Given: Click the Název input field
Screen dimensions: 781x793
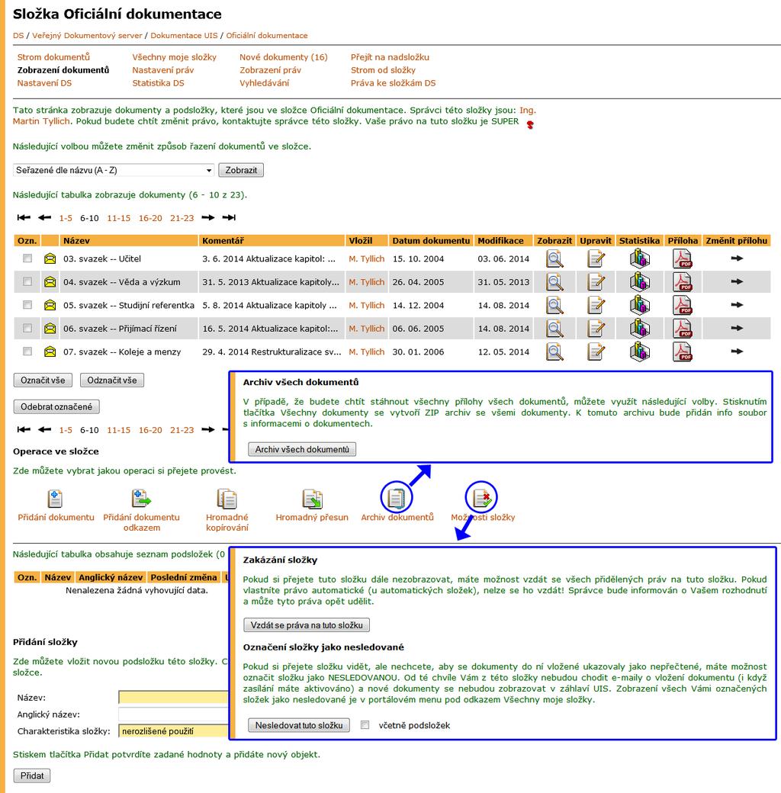Looking at the screenshot, I should click(x=173, y=698).
